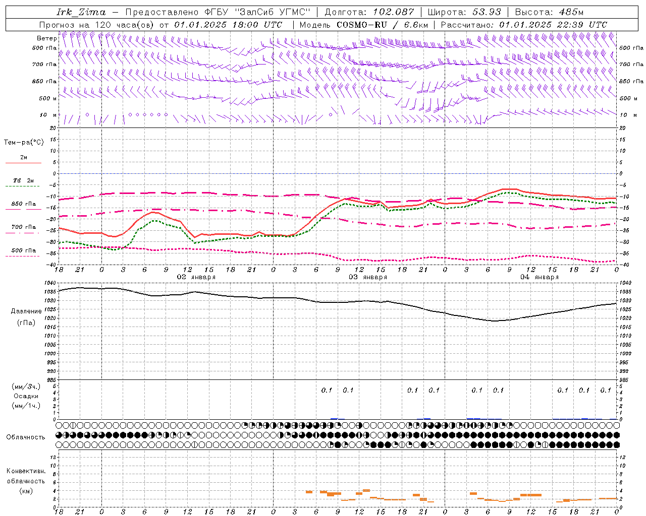Select the longitude value "102.087"

394,12
